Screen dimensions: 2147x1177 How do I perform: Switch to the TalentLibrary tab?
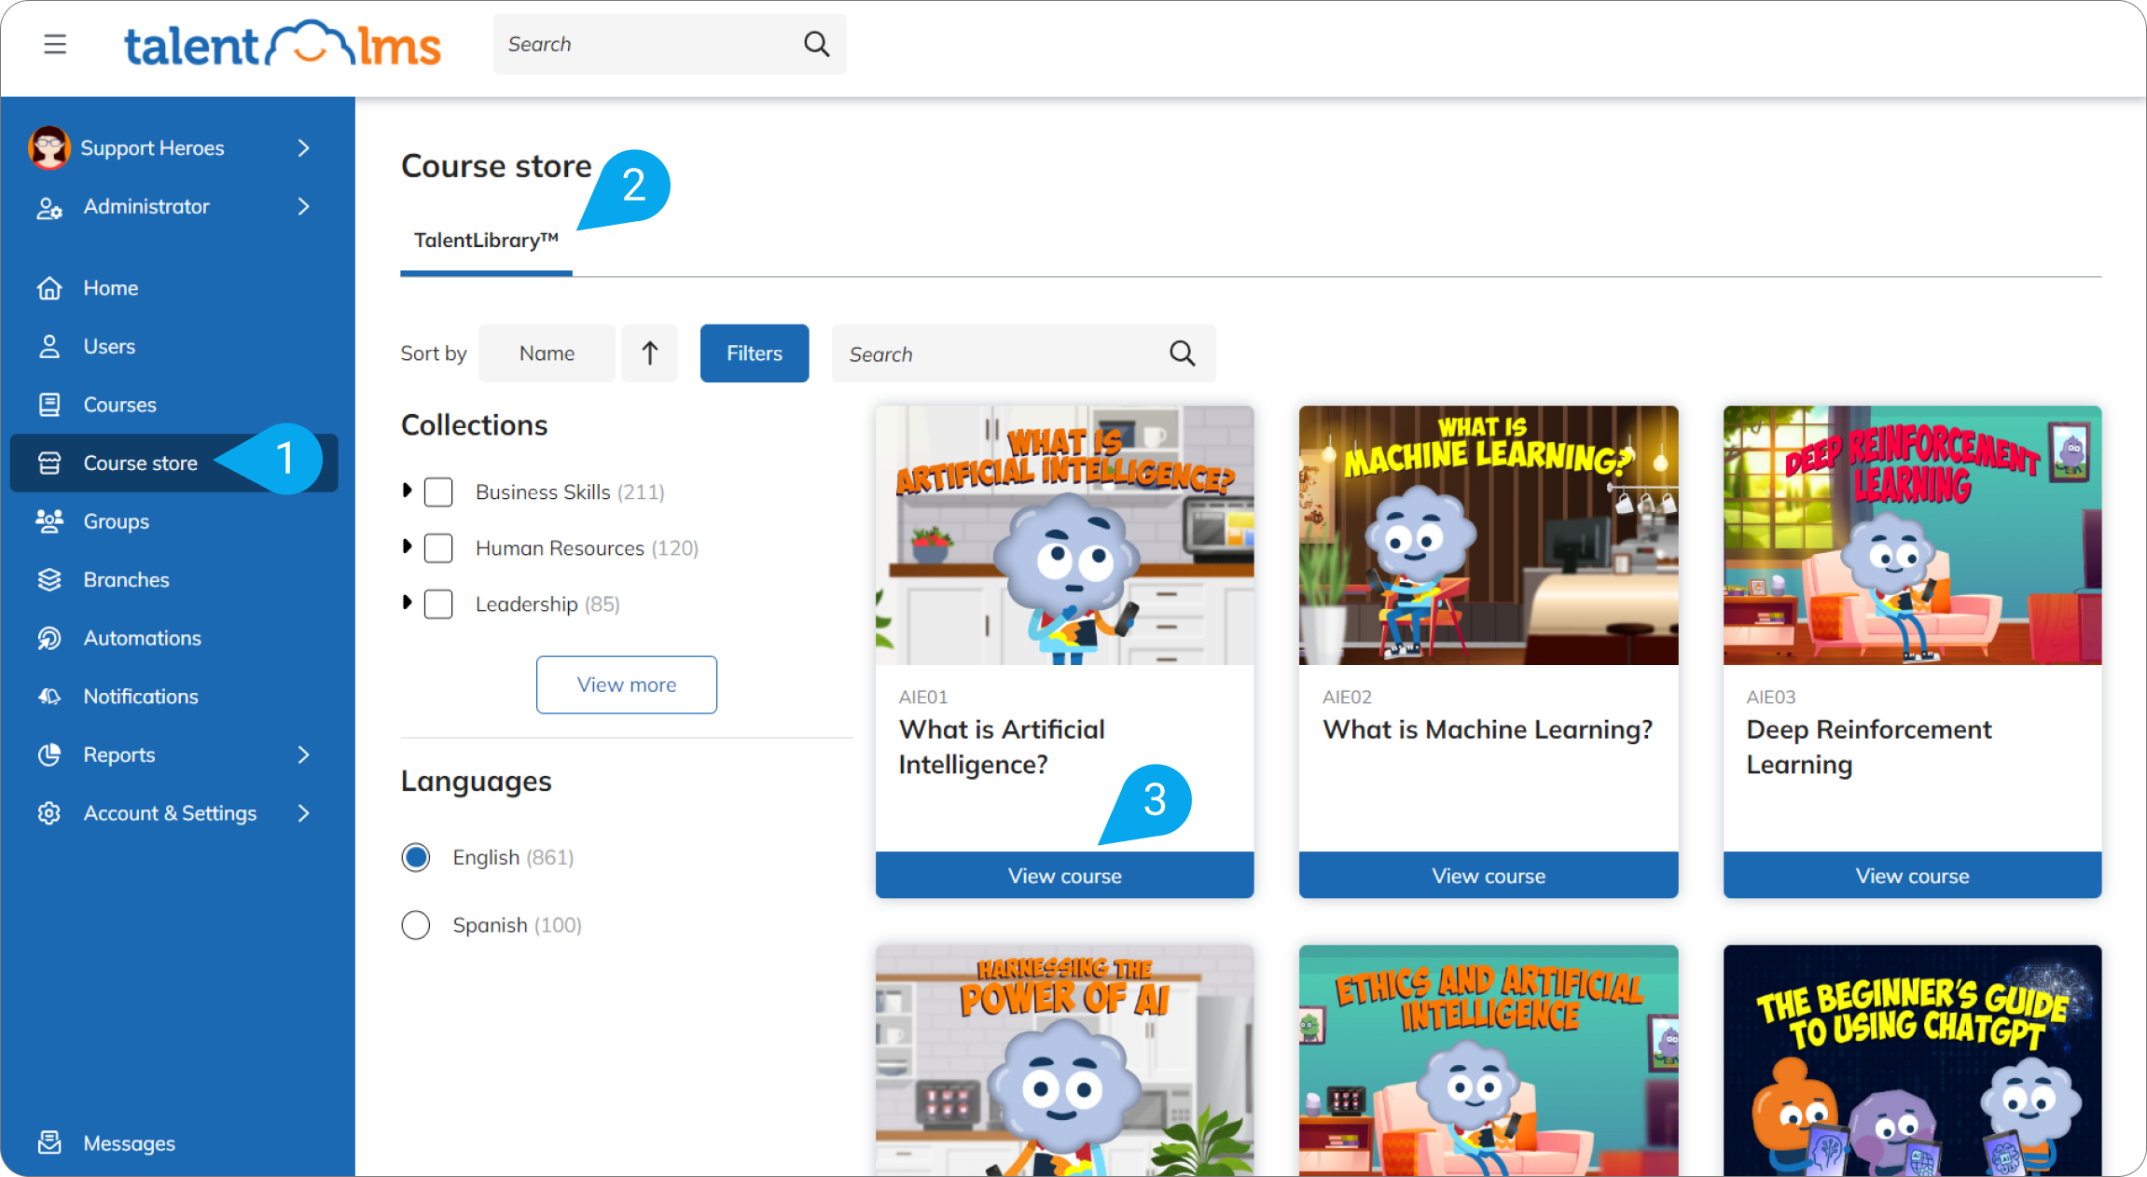(x=485, y=240)
